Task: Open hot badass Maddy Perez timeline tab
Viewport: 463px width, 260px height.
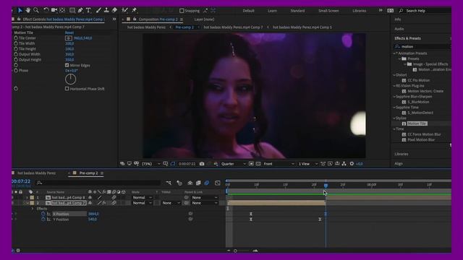Action: point(36,173)
